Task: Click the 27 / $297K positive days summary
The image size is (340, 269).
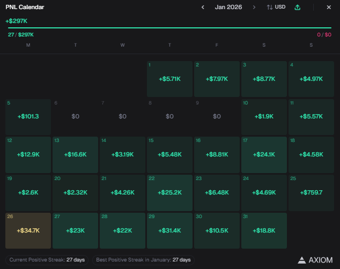Action: pyautogui.click(x=21, y=35)
